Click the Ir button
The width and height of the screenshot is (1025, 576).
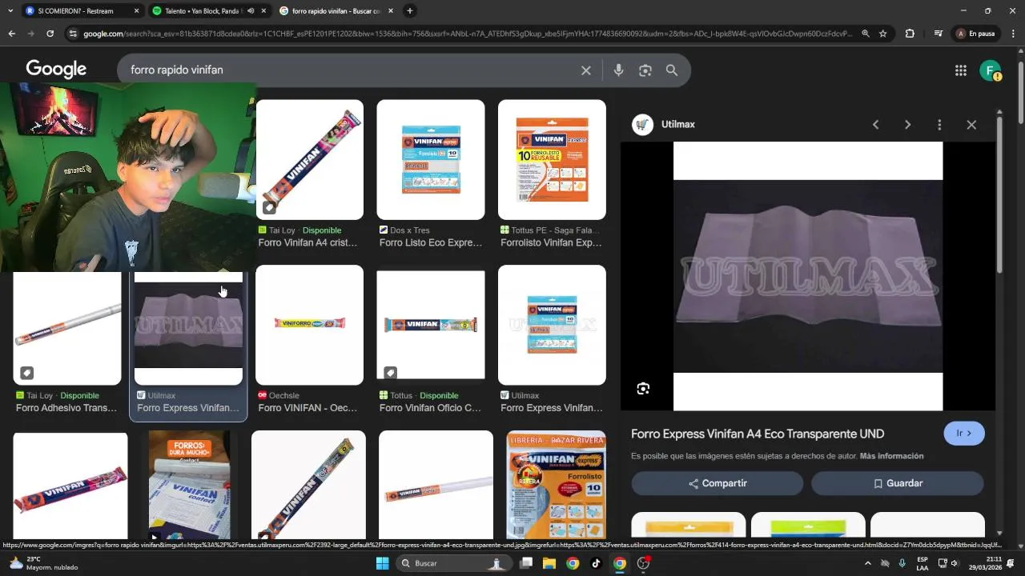pyautogui.click(x=964, y=434)
